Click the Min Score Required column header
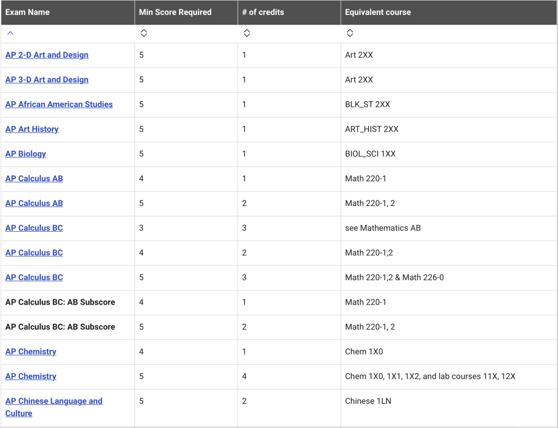This screenshot has height=428, width=558. click(x=186, y=12)
